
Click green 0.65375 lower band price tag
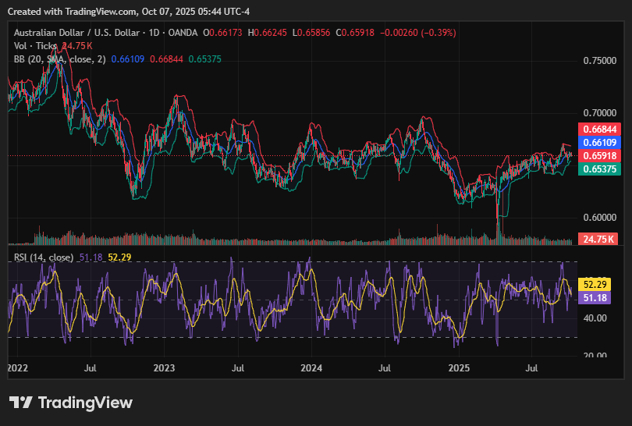(597, 169)
